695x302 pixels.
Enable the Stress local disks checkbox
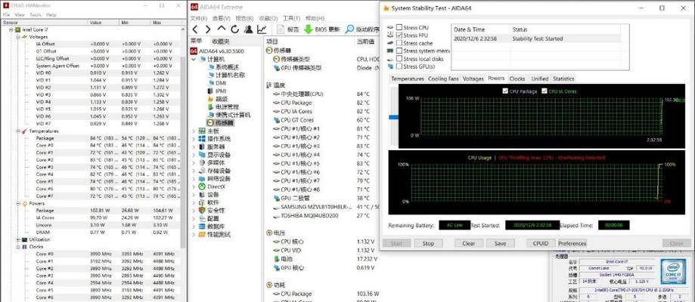coord(399,58)
